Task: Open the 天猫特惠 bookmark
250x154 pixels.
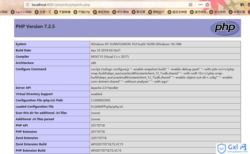Action: click(62, 12)
